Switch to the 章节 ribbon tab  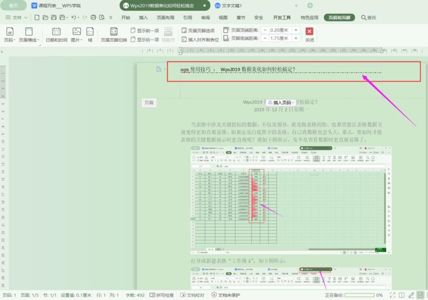pos(241,17)
